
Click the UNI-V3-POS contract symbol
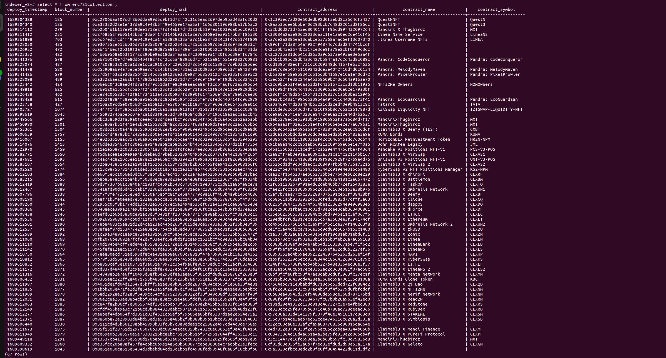pos(482,159)
